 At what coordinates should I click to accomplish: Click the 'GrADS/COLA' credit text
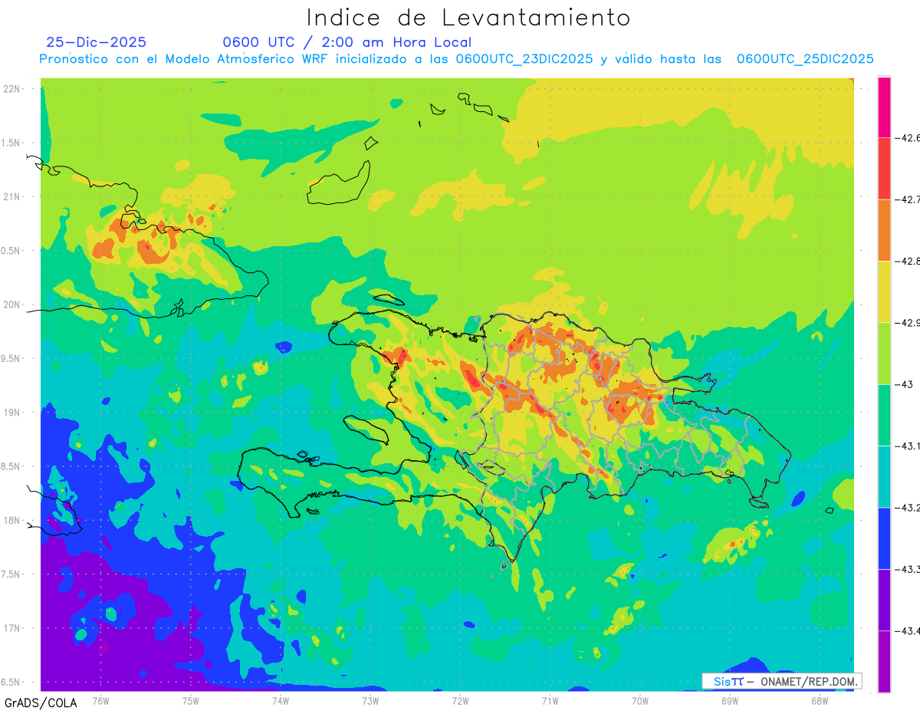41,703
